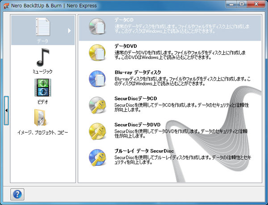Click the white arrow beside データ category

(69, 30)
